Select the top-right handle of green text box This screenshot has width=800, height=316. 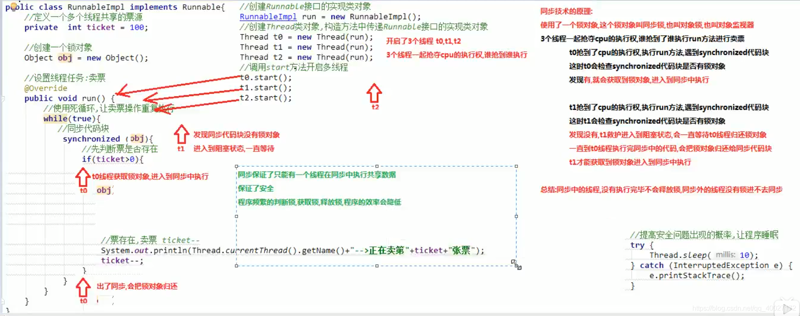pos(516,166)
